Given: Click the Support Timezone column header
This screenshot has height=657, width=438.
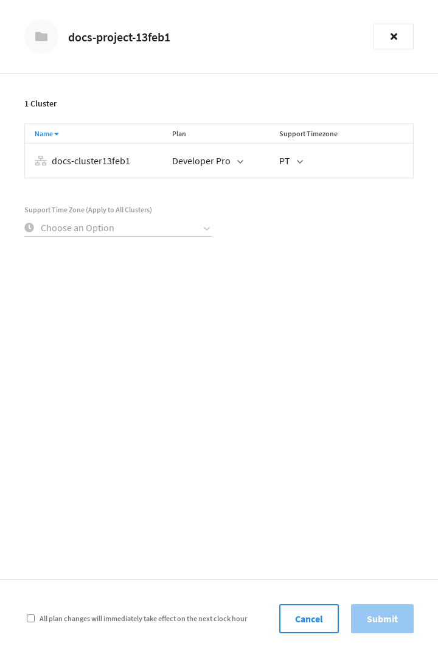Looking at the screenshot, I should point(308,134).
